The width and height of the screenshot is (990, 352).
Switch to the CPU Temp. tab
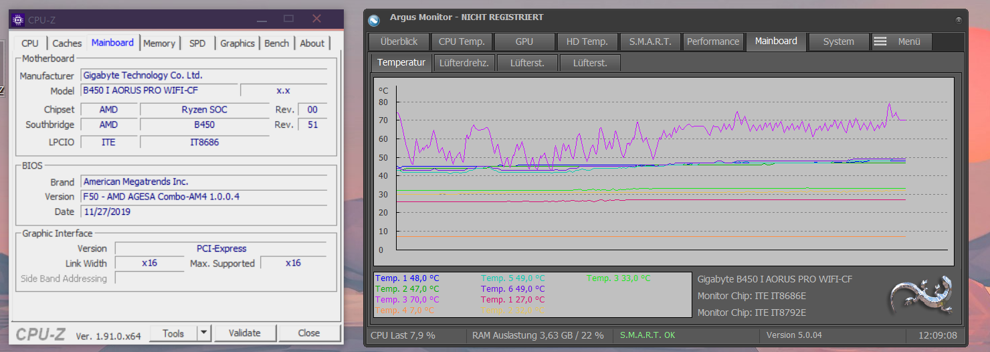(x=462, y=41)
